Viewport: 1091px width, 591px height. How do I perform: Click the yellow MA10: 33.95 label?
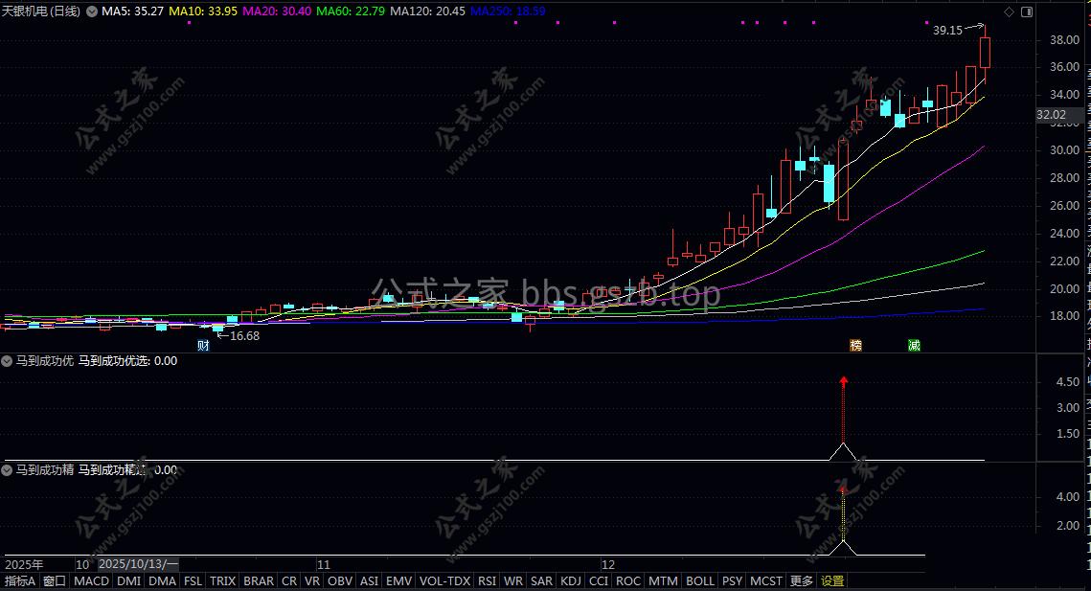coord(203,11)
